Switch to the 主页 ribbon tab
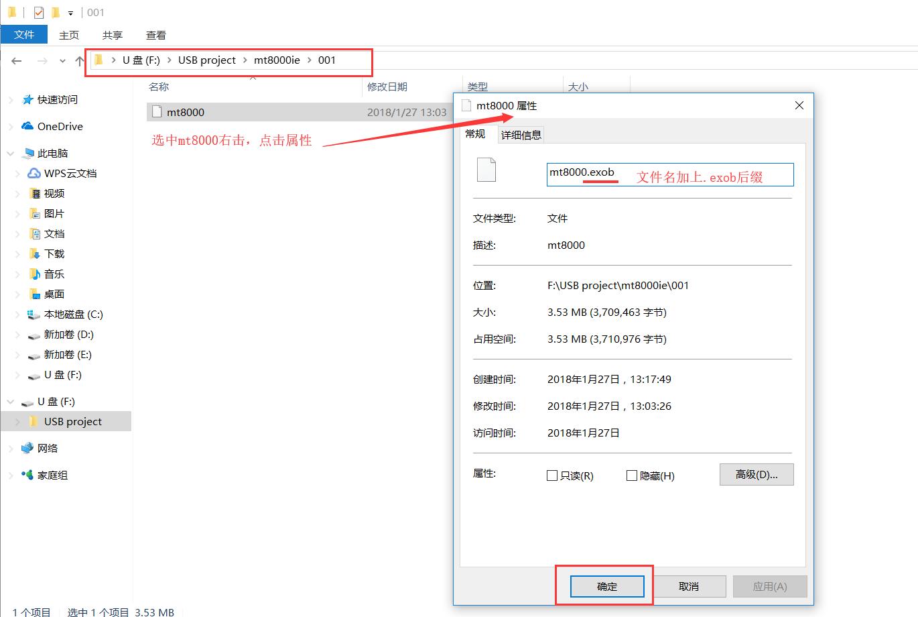This screenshot has height=617, width=918. pos(69,35)
